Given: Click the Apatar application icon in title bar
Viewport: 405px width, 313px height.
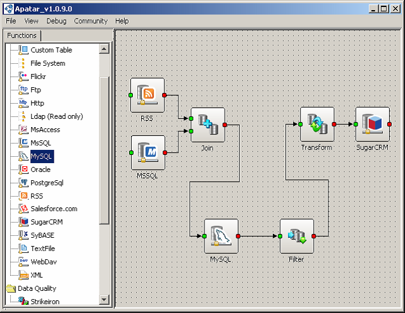Looking at the screenshot, I should coord(8,9).
